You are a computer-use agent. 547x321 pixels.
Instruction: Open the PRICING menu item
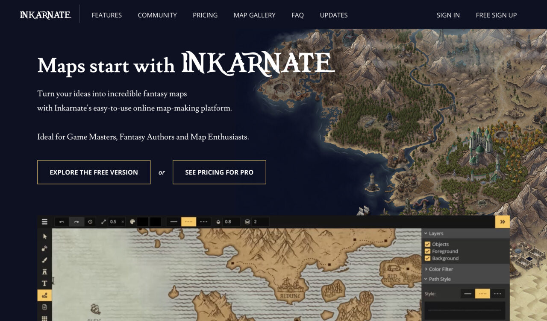point(205,15)
